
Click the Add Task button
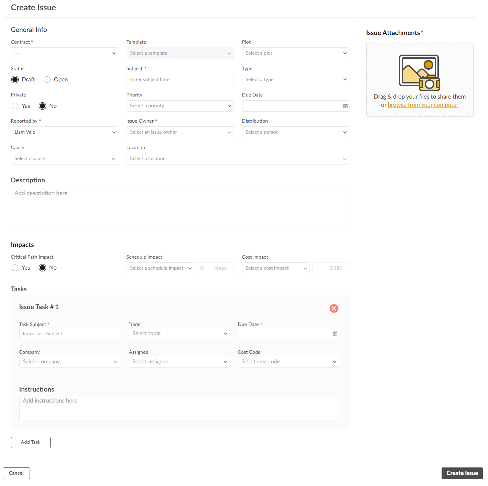point(31,442)
